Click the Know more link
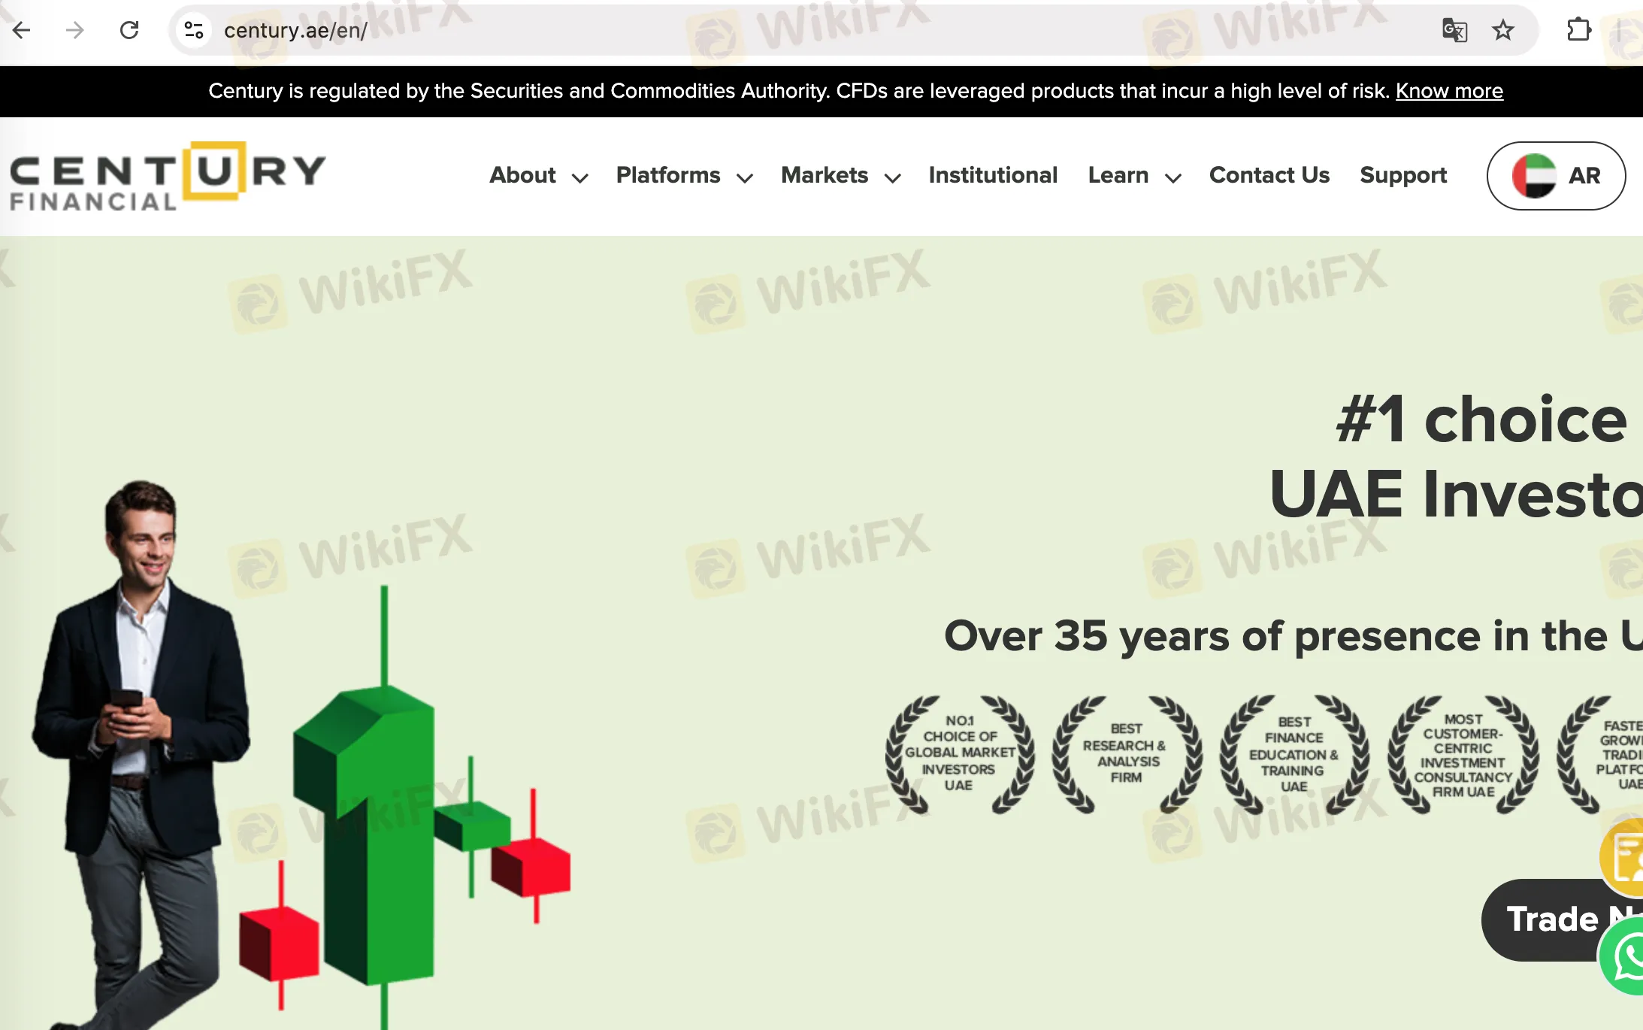Viewport: 1643px width, 1030px height. pos(1449,91)
